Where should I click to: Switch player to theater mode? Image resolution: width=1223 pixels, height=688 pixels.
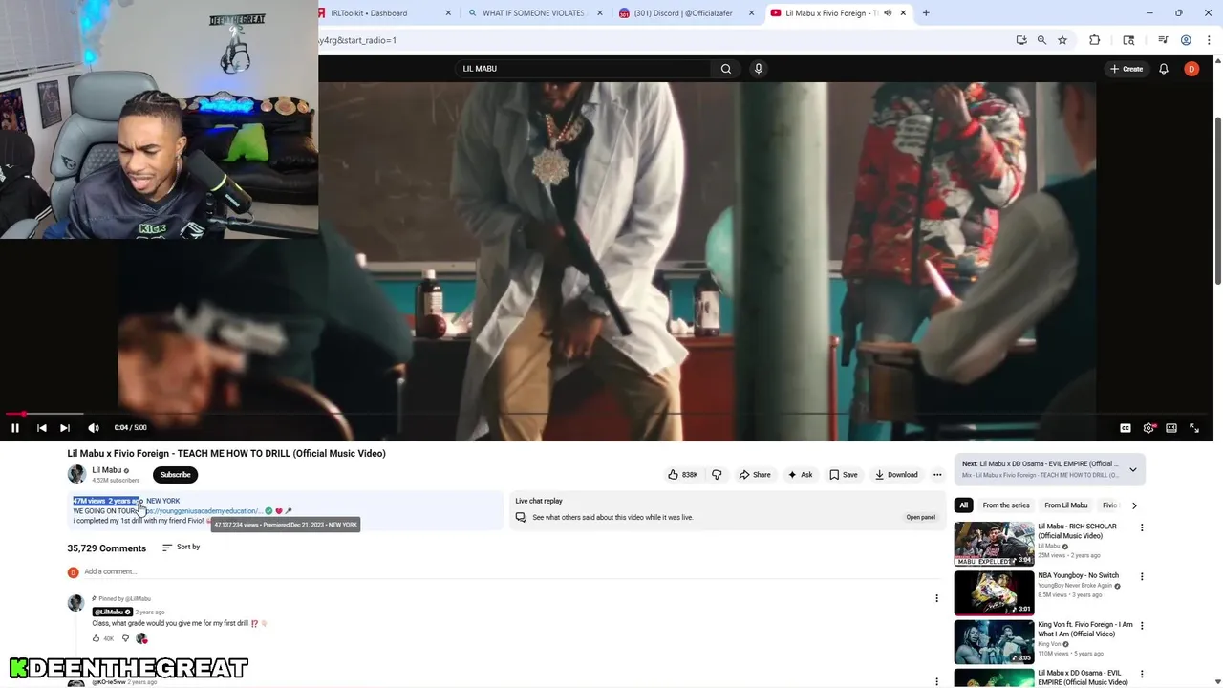coord(1171,428)
